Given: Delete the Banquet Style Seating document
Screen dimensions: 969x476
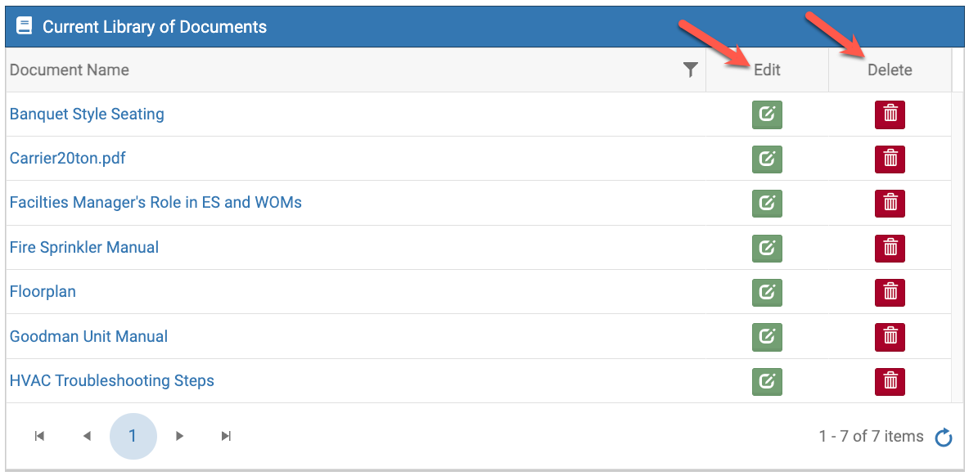Looking at the screenshot, I should 890,115.
